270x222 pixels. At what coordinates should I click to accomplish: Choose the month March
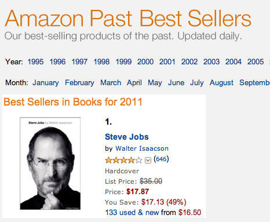click(111, 83)
